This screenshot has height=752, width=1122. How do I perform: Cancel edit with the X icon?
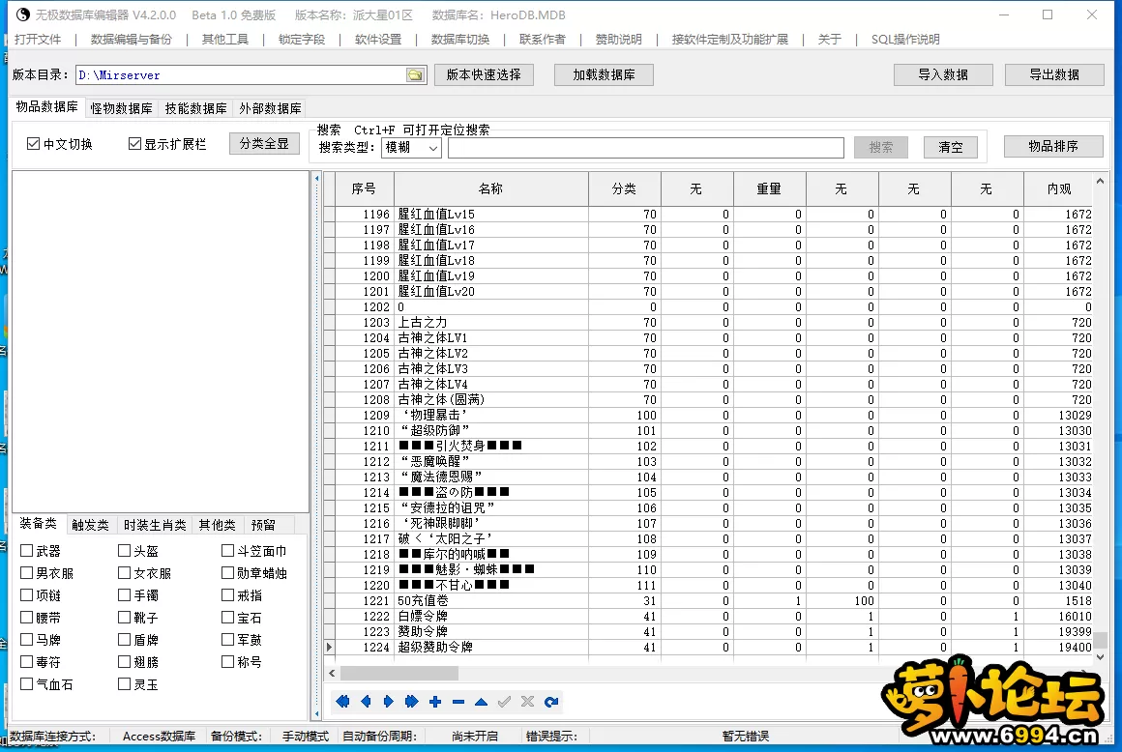tap(527, 702)
